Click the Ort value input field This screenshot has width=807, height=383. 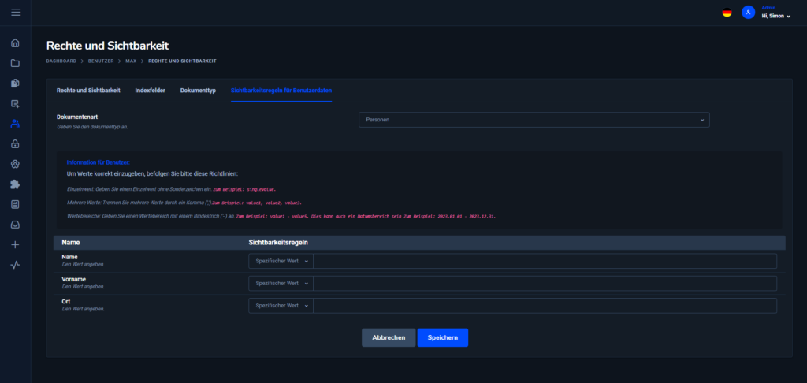[545, 305]
